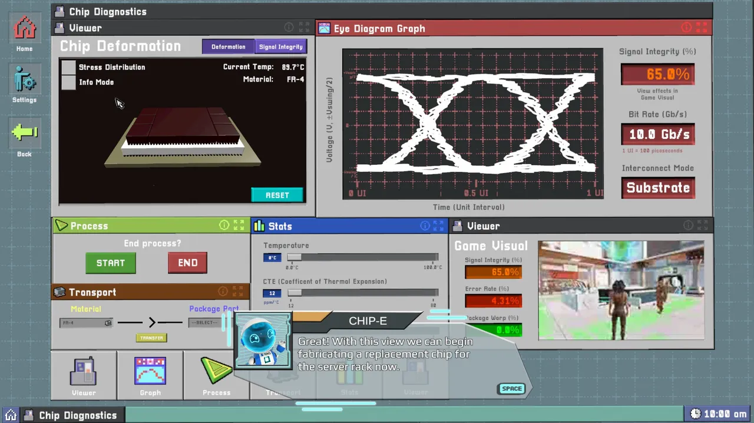The image size is (754, 423).
Task: Open the Process icon in bottom dock
Action: pos(216,375)
